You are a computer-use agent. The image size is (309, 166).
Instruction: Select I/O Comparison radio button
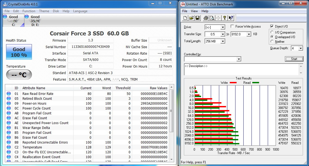[272, 32]
